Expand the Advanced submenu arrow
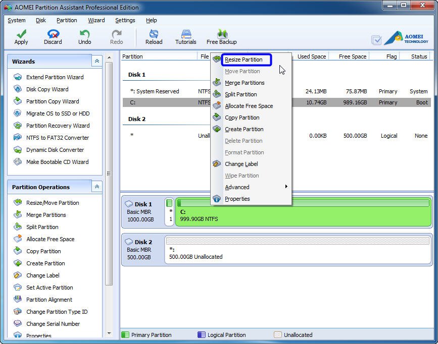The width and height of the screenshot is (438, 344). click(x=286, y=186)
